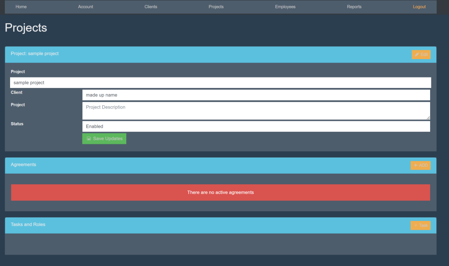Go to Home in the navigation bar
The height and width of the screenshot is (266, 449).
pyautogui.click(x=21, y=7)
